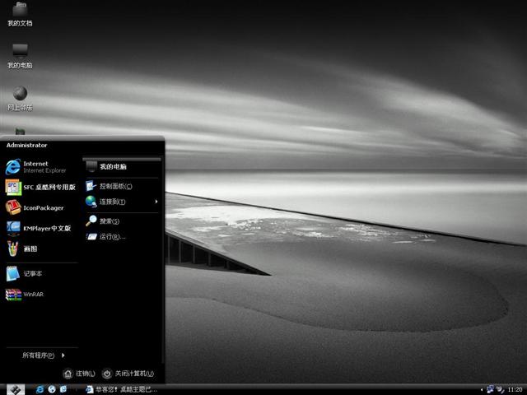This screenshot has height=395, width=527.
Task: Choose 搜索(S) from the Start menu
Action: pos(109,221)
